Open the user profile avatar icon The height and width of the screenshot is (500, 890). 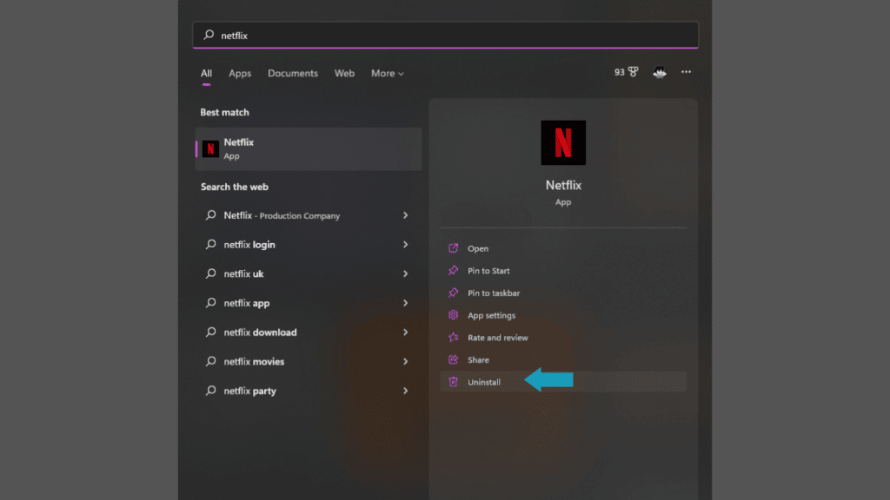click(660, 72)
